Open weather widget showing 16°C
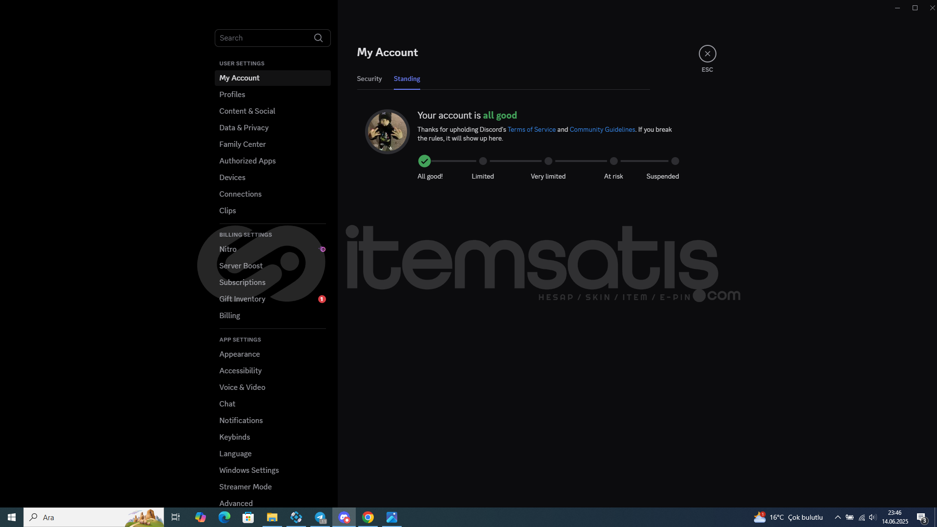The image size is (937, 527). click(788, 517)
